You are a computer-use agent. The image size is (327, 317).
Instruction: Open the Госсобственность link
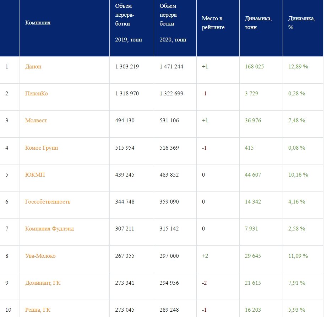(x=48, y=202)
